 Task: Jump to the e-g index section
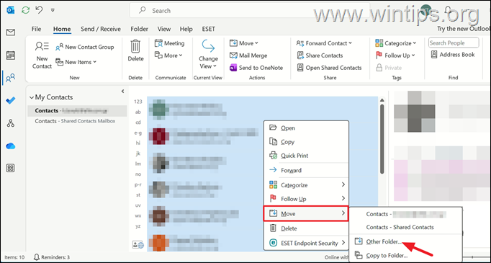click(138, 133)
